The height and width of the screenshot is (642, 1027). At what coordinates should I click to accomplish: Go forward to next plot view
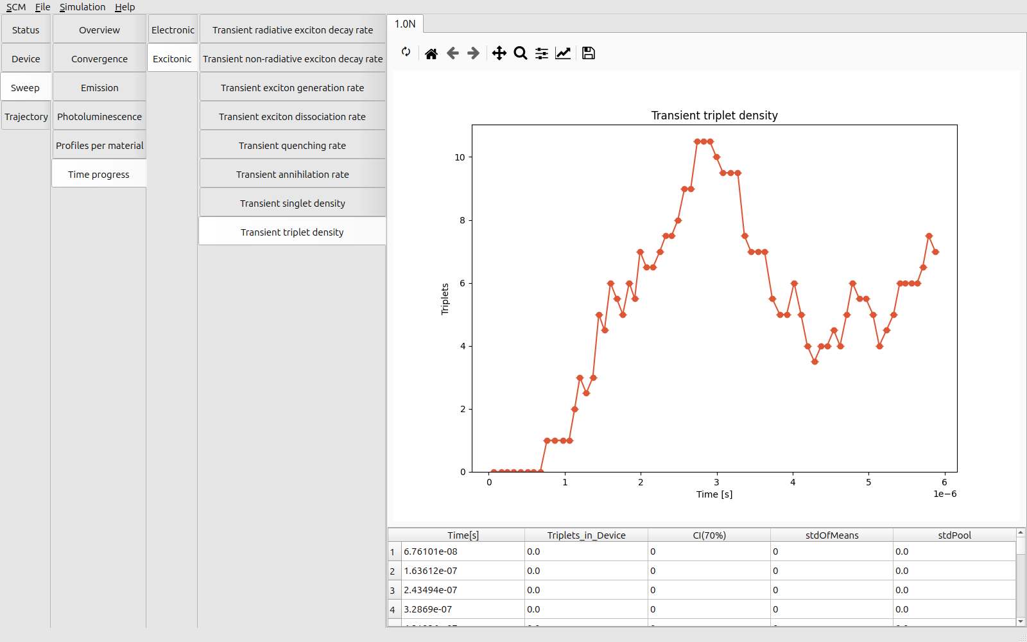pyautogui.click(x=474, y=53)
